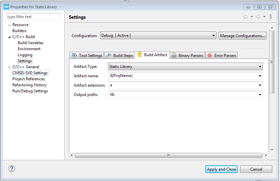Expand the Resource tree node
The height and width of the screenshot is (181, 280).
pos(9,25)
